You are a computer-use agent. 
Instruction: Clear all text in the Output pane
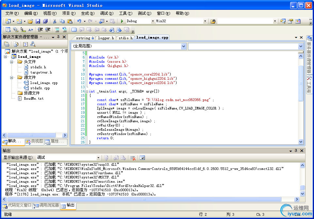pos(133,158)
